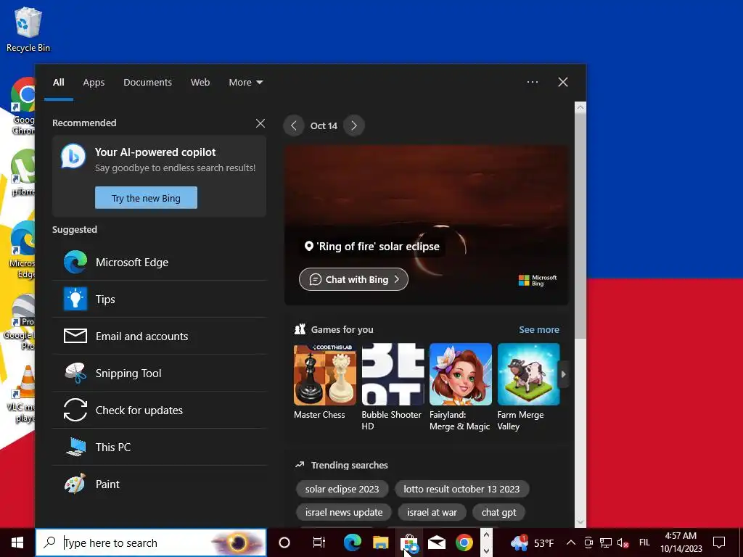This screenshot has width=743, height=557.
Task: Open Cortana circle on taskbar
Action: (284, 542)
